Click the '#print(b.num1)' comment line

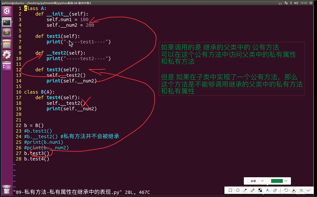(x=44, y=142)
